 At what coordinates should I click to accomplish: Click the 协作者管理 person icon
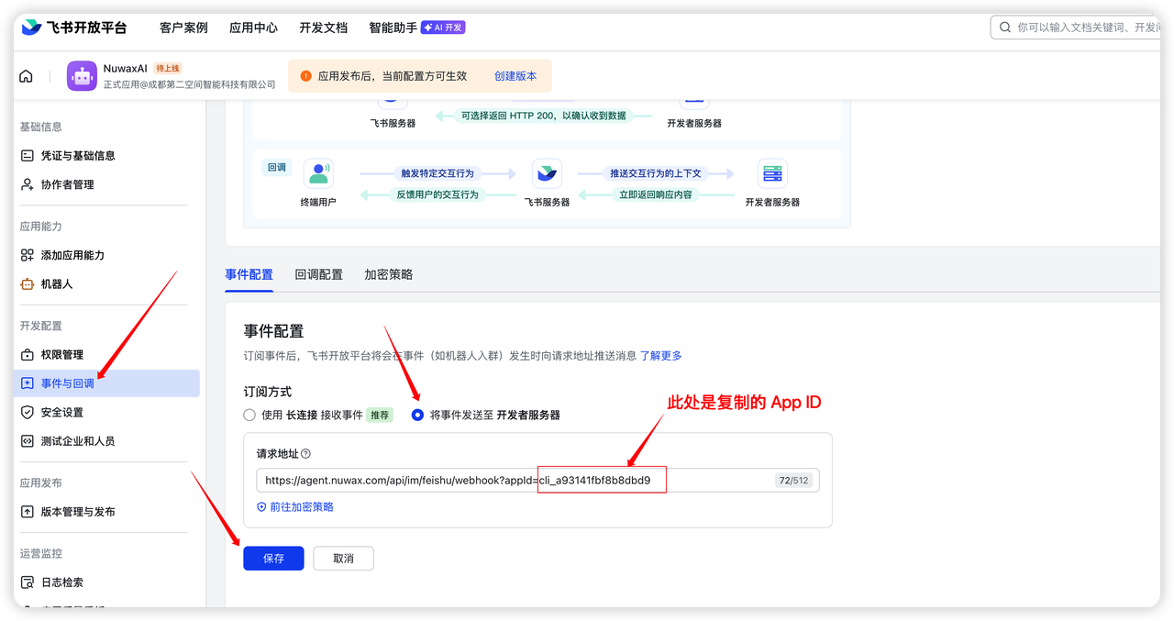point(28,184)
